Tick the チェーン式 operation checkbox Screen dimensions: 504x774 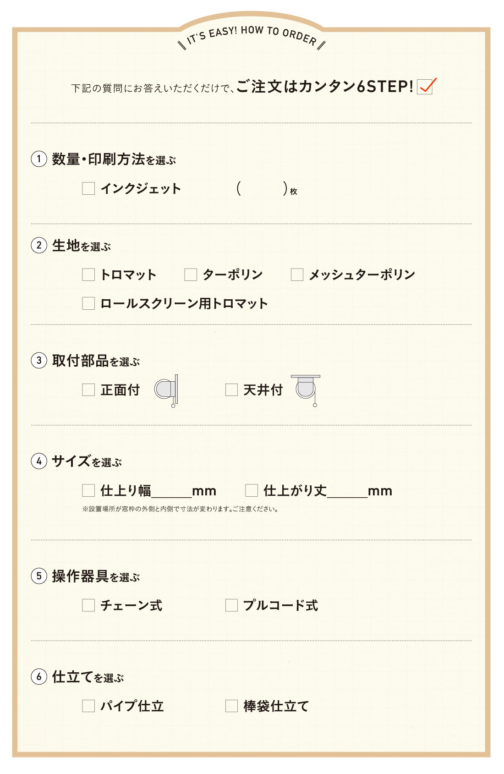coord(88,605)
